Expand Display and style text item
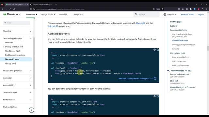This screenshot has height=117, width=209. coord(4,47)
